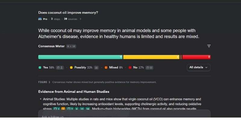This screenshot has height=120, width=241.
Task: Click the Pro binoculars icon
Action: (x=40, y=19)
